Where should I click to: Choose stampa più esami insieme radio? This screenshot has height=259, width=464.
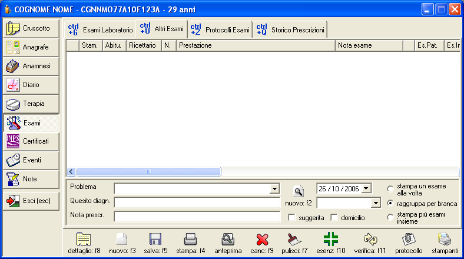(390, 218)
